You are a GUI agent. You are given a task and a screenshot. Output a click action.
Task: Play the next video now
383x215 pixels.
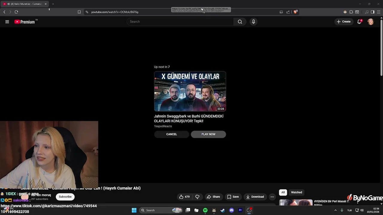[208, 134]
